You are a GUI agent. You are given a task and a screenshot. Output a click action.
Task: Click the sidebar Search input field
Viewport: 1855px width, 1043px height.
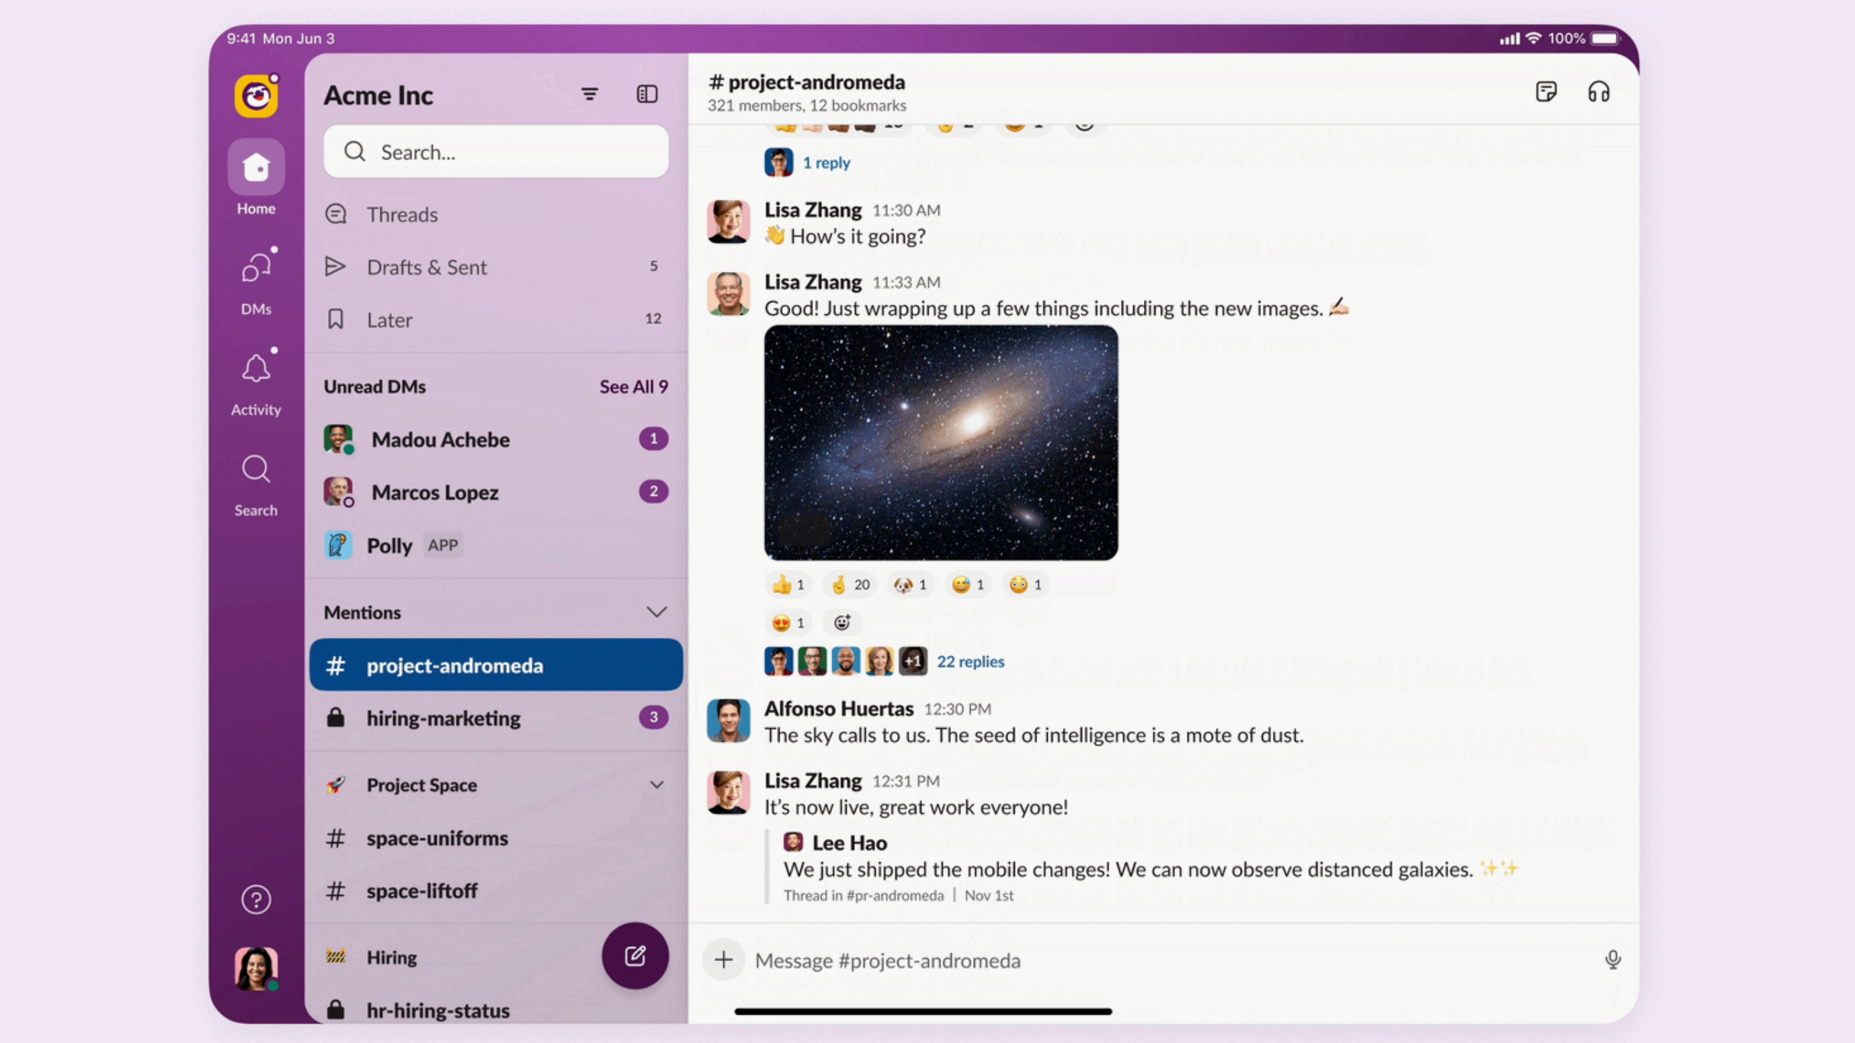click(495, 152)
